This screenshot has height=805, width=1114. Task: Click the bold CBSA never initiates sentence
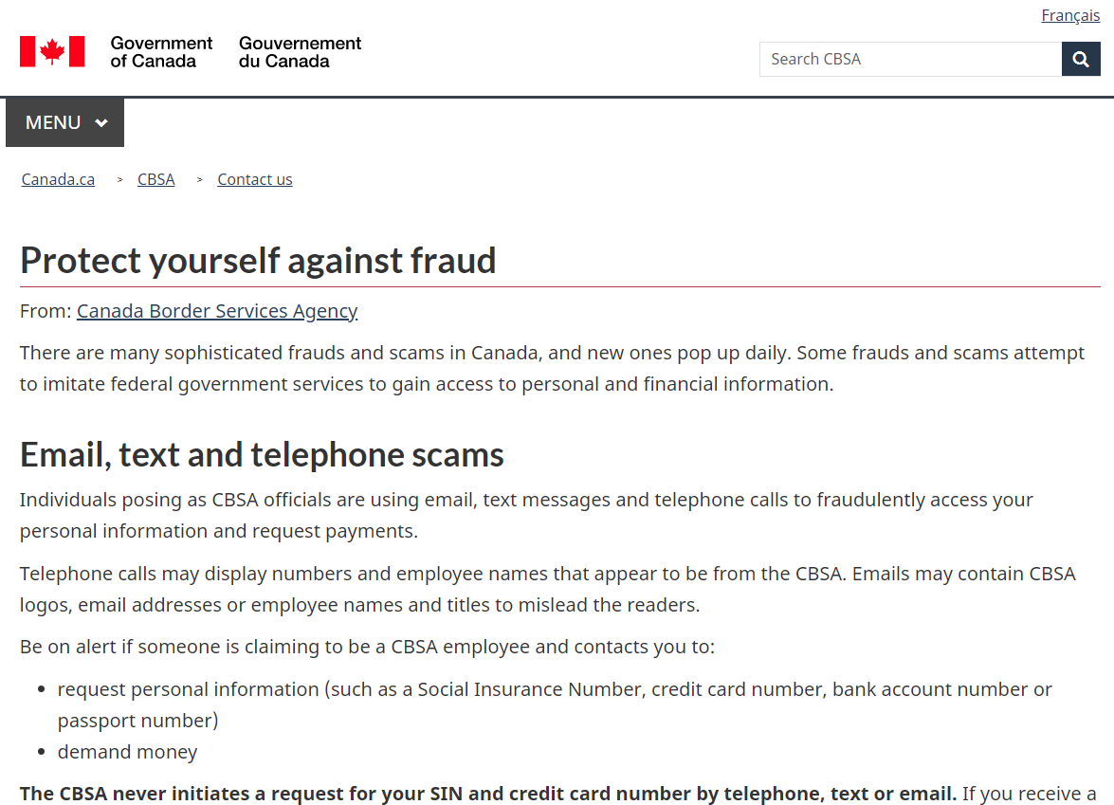(x=488, y=794)
